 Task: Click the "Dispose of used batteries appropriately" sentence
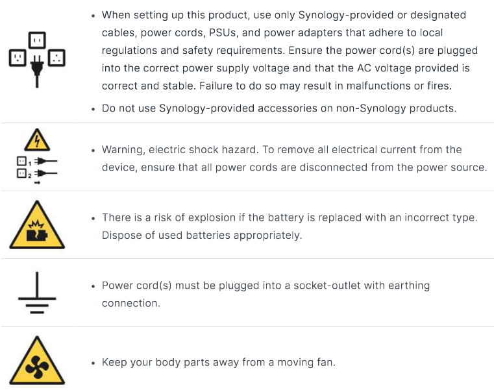point(202,236)
